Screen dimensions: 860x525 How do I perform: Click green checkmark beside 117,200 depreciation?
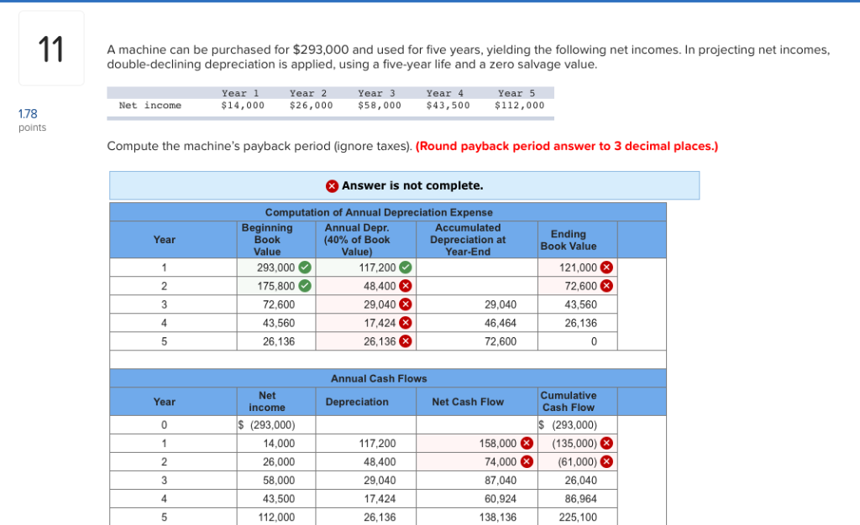click(406, 268)
